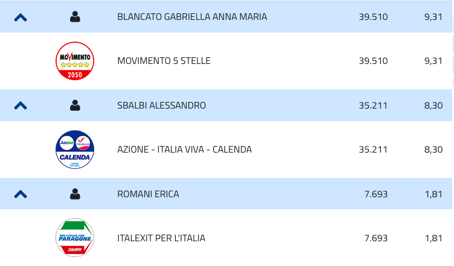The image size is (454, 266).
Task: Collapse the Romani Erica candidate row
Action: point(21,194)
